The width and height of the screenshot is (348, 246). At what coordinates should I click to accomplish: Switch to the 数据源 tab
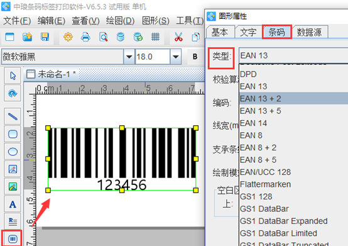click(x=310, y=33)
